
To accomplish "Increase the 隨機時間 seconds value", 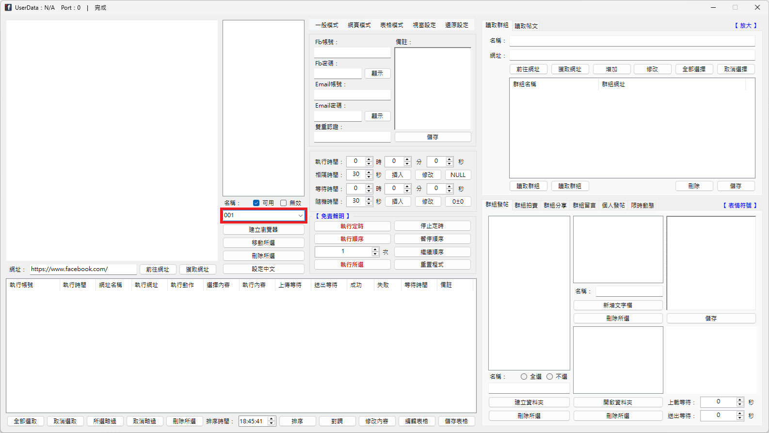I will (x=369, y=199).
